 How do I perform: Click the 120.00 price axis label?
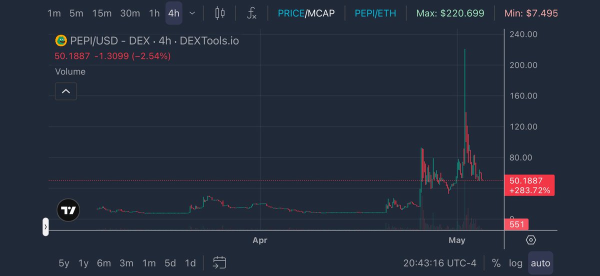[x=523, y=126]
